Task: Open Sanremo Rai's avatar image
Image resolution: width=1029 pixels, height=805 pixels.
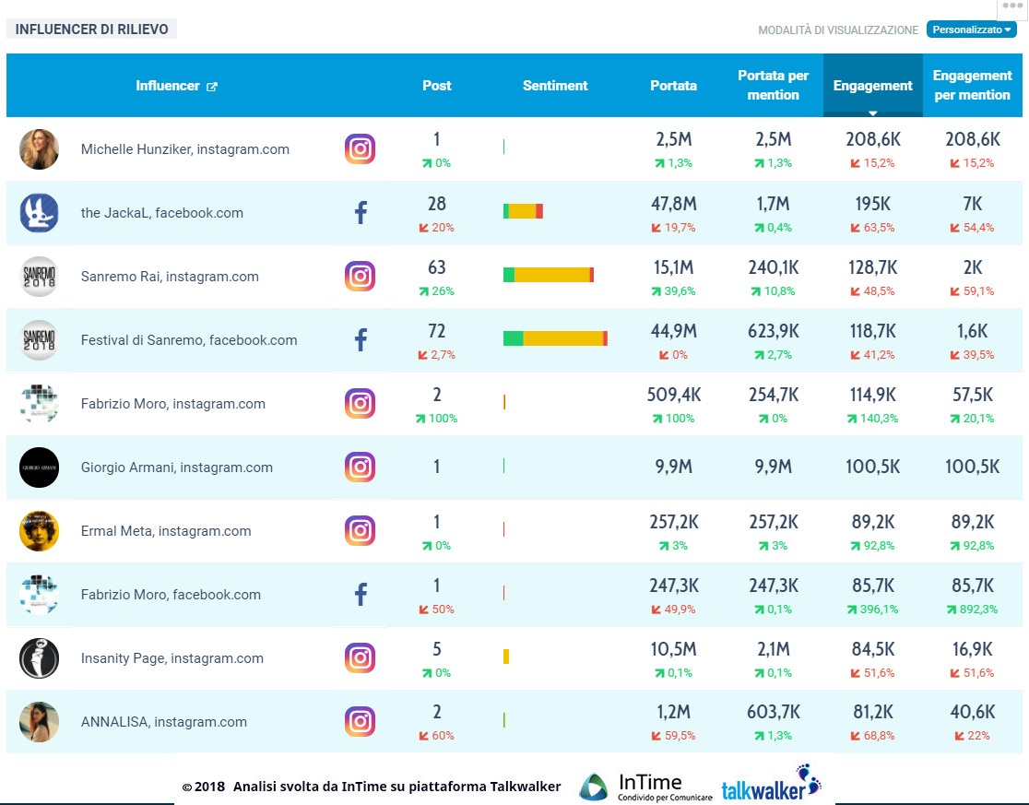Action: 39,277
